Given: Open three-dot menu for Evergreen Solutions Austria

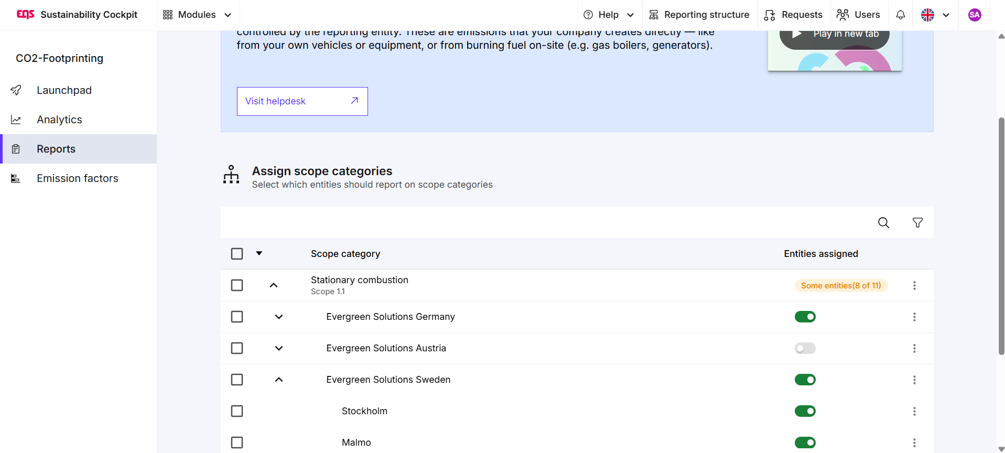Looking at the screenshot, I should click(914, 349).
